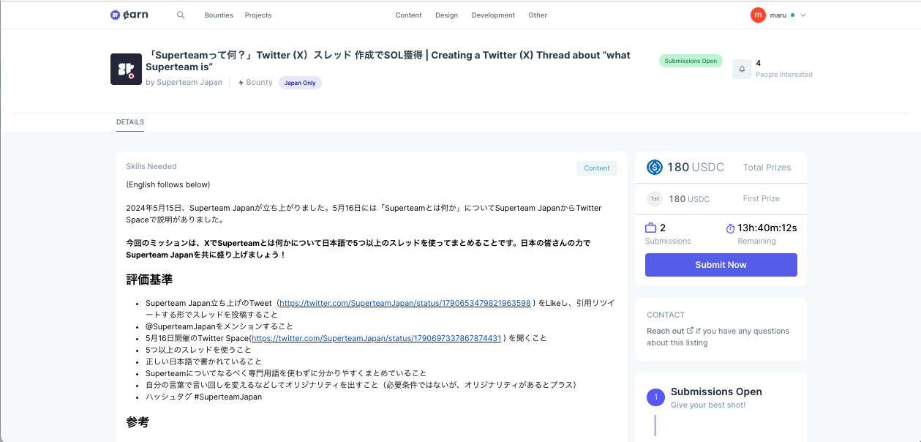Click the Submit Now button
The height and width of the screenshot is (442, 921).
click(721, 265)
